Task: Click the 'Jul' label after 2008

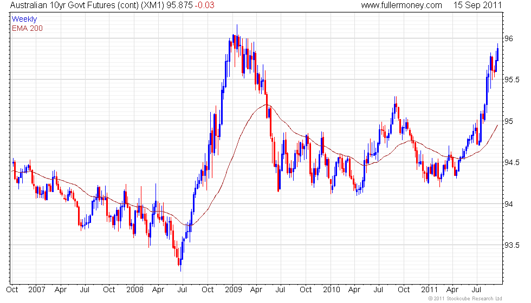Action: tap(182, 290)
